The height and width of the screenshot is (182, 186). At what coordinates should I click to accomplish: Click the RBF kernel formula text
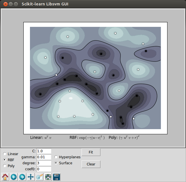click(x=87, y=137)
